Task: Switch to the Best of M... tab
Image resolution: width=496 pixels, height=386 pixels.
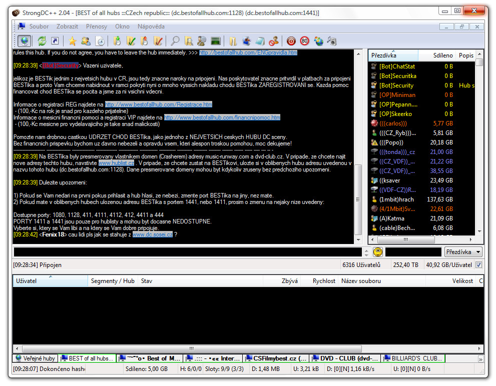Action: coord(149,358)
